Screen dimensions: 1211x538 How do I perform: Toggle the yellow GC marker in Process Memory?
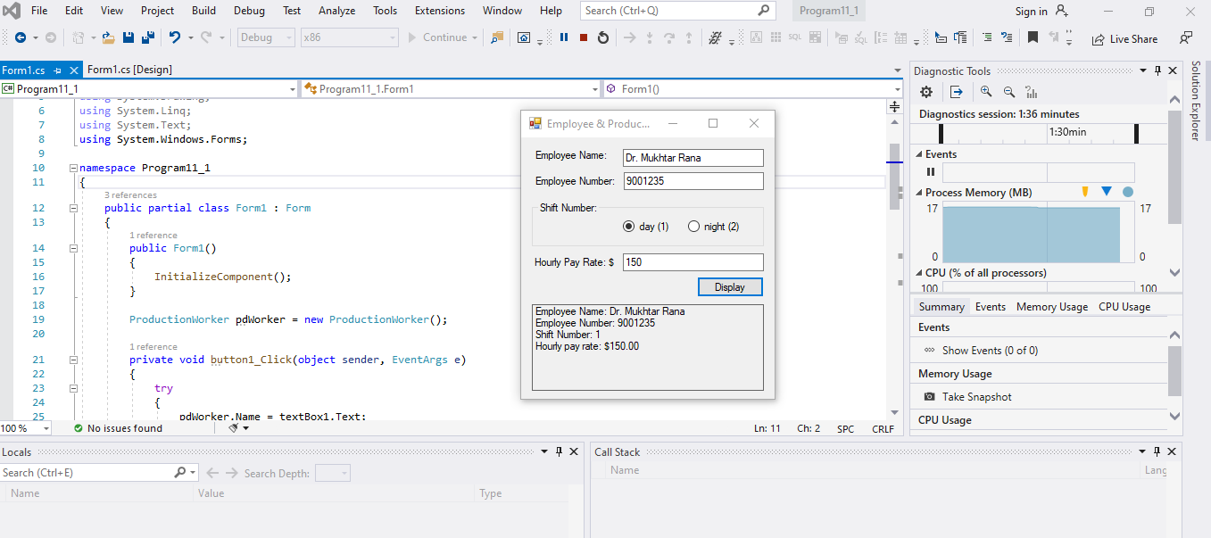click(1085, 192)
